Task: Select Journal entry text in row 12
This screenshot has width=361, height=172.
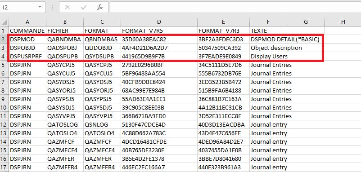Action: (269, 124)
